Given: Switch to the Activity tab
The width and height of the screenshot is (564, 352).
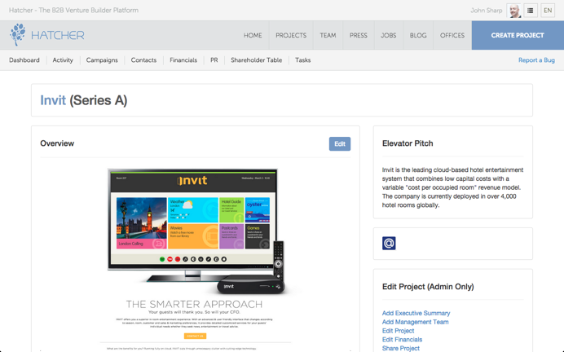Looking at the screenshot, I should [63, 60].
